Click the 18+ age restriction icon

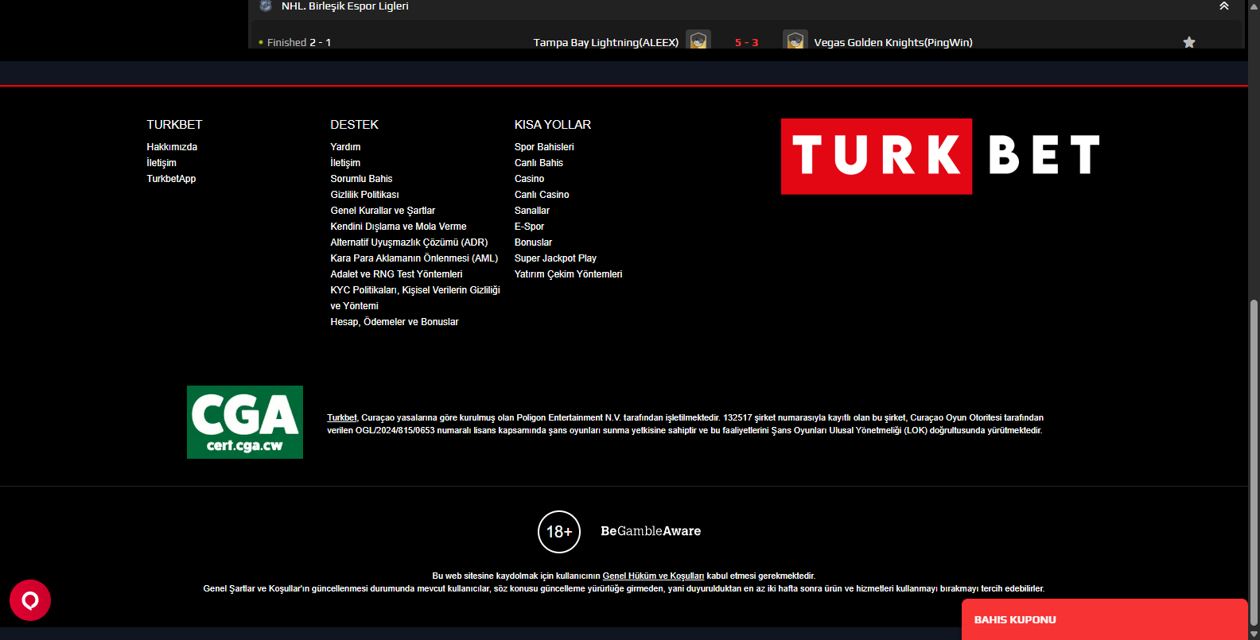(x=559, y=532)
